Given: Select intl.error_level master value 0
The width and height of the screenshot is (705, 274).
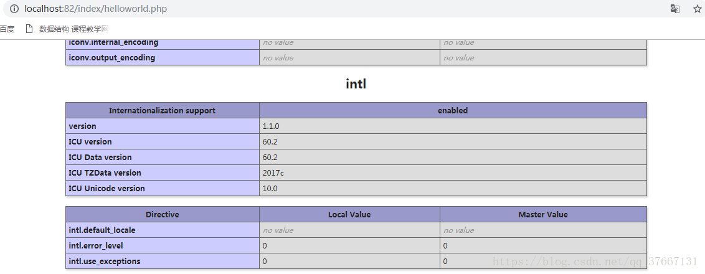Looking at the screenshot, I should tap(445, 245).
